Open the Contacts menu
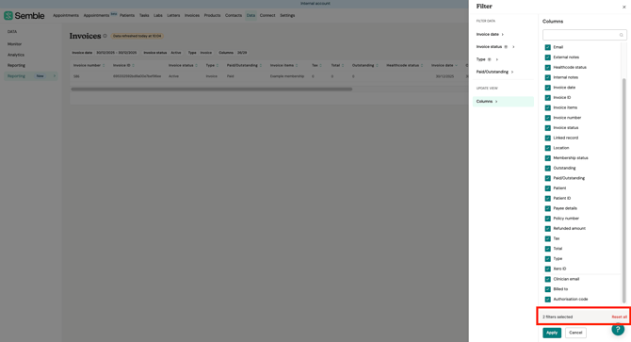Image resolution: width=631 pixels, height=342 pixels. point(234,15)
